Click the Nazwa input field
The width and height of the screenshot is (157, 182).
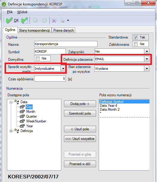coord(66,44)
